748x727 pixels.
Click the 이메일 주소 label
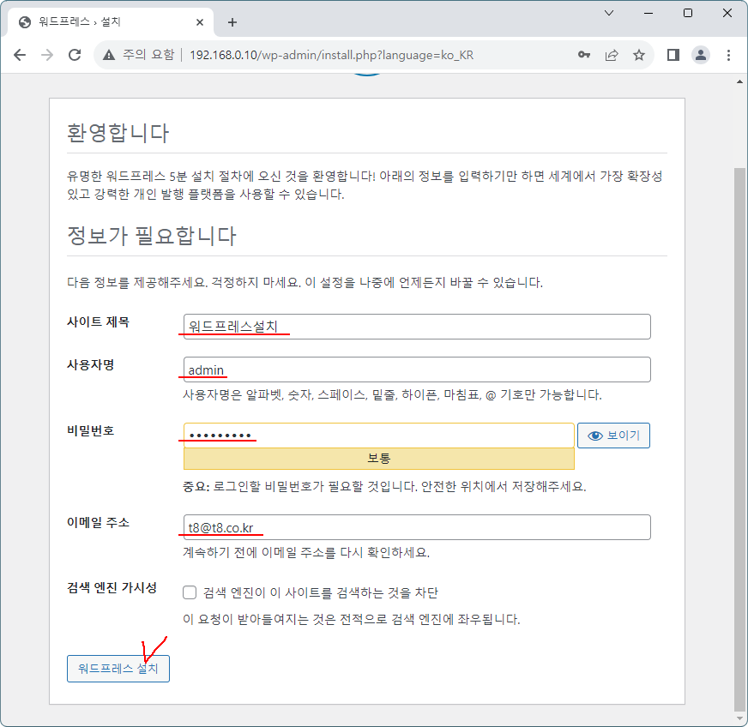pyautogui.click(x=99, y=522)
